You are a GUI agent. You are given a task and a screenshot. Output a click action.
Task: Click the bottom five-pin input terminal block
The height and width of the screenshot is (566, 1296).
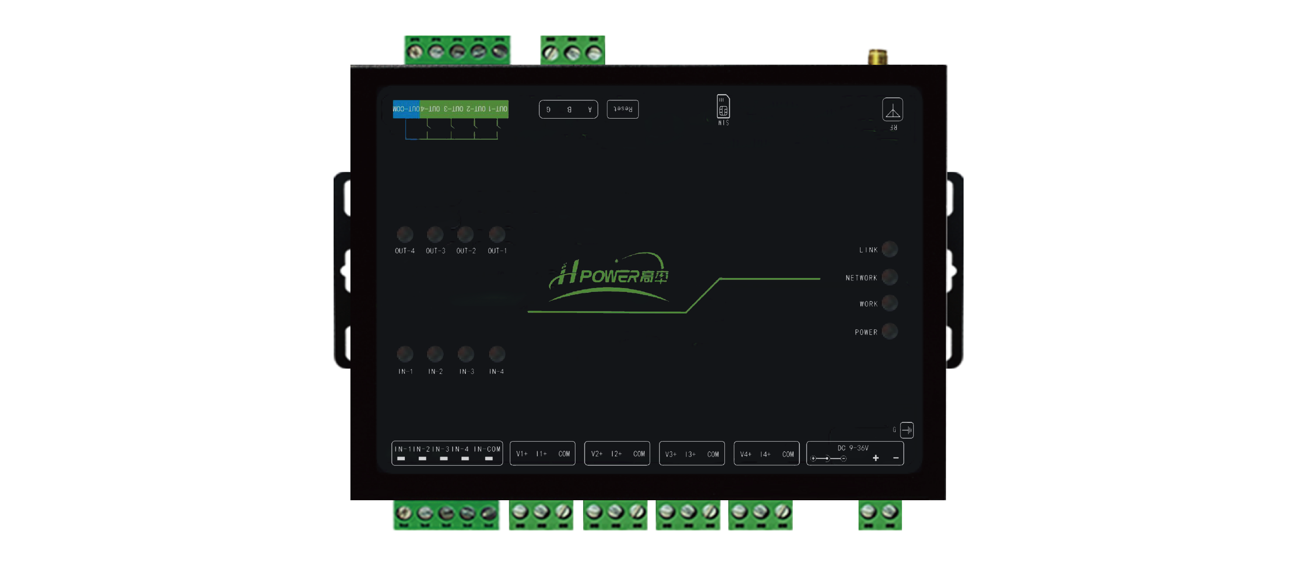pos(446,515)
